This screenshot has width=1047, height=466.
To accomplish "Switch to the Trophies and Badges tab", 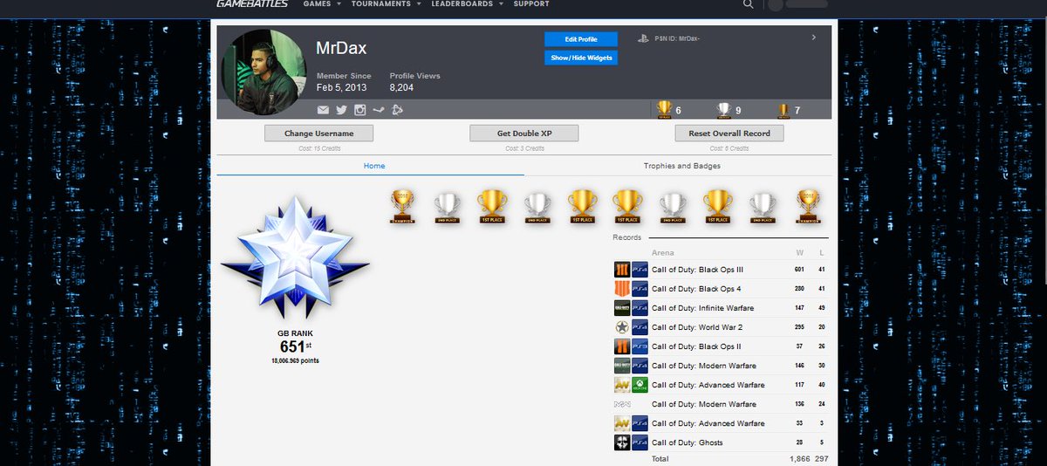I will tap(682, 166).
